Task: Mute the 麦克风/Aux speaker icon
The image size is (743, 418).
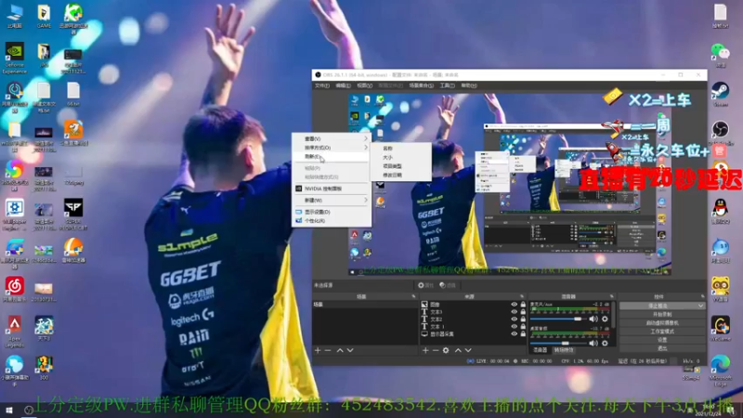Action: pyautogui.click(x=593, y=319)
